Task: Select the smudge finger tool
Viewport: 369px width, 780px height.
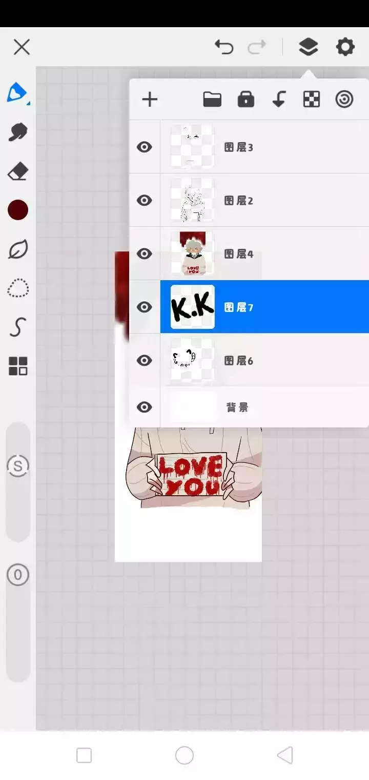Action: click(x=18, y=132)
